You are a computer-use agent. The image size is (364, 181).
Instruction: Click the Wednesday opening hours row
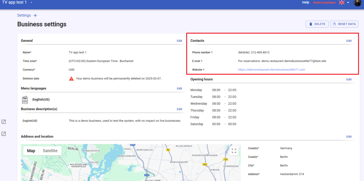(213, 104)
